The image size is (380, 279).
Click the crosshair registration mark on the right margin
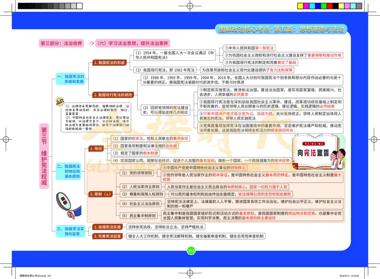pyautogui.click(x=375, y=139)
